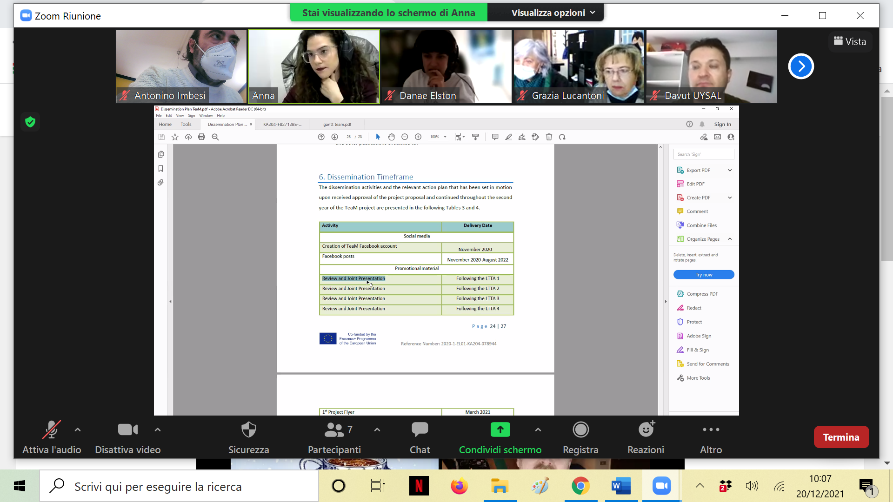Click the red Termina button

[841, 437]
